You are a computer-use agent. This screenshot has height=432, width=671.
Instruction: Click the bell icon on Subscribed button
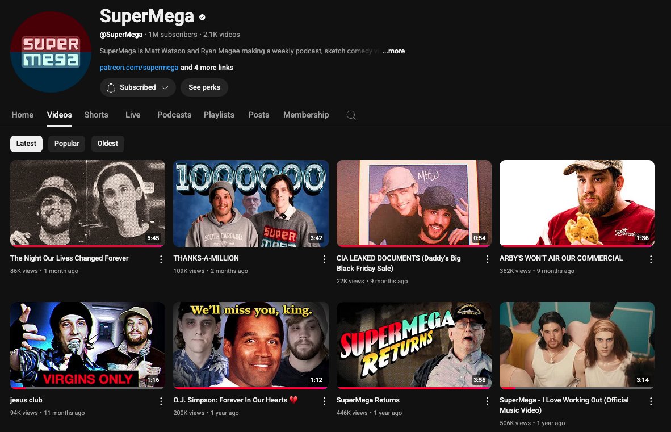click(111, 87)
